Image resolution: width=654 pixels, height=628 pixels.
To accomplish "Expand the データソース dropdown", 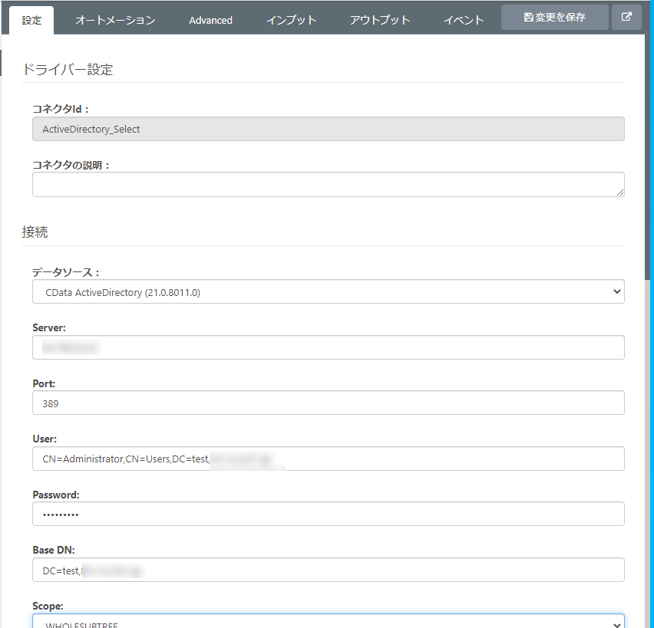I will (x=328, y=292).
